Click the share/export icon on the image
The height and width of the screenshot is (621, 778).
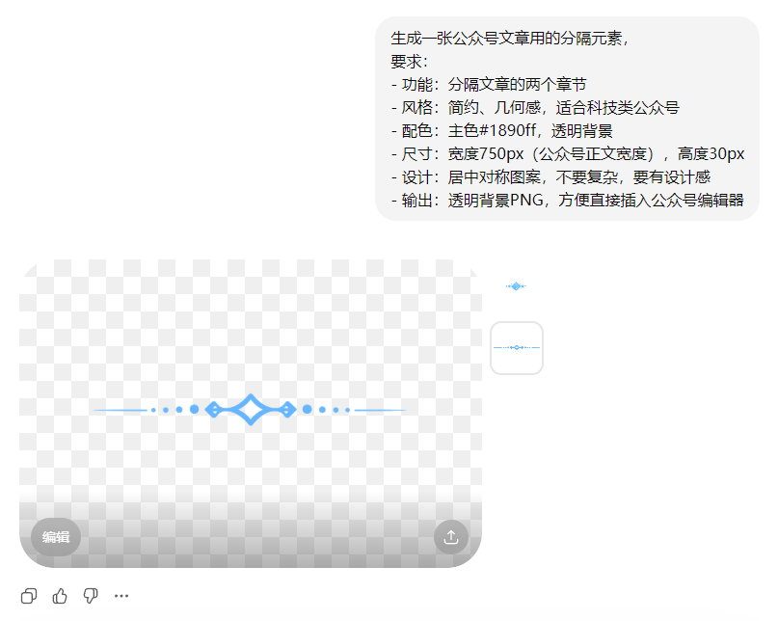click(x=451, y=537)
